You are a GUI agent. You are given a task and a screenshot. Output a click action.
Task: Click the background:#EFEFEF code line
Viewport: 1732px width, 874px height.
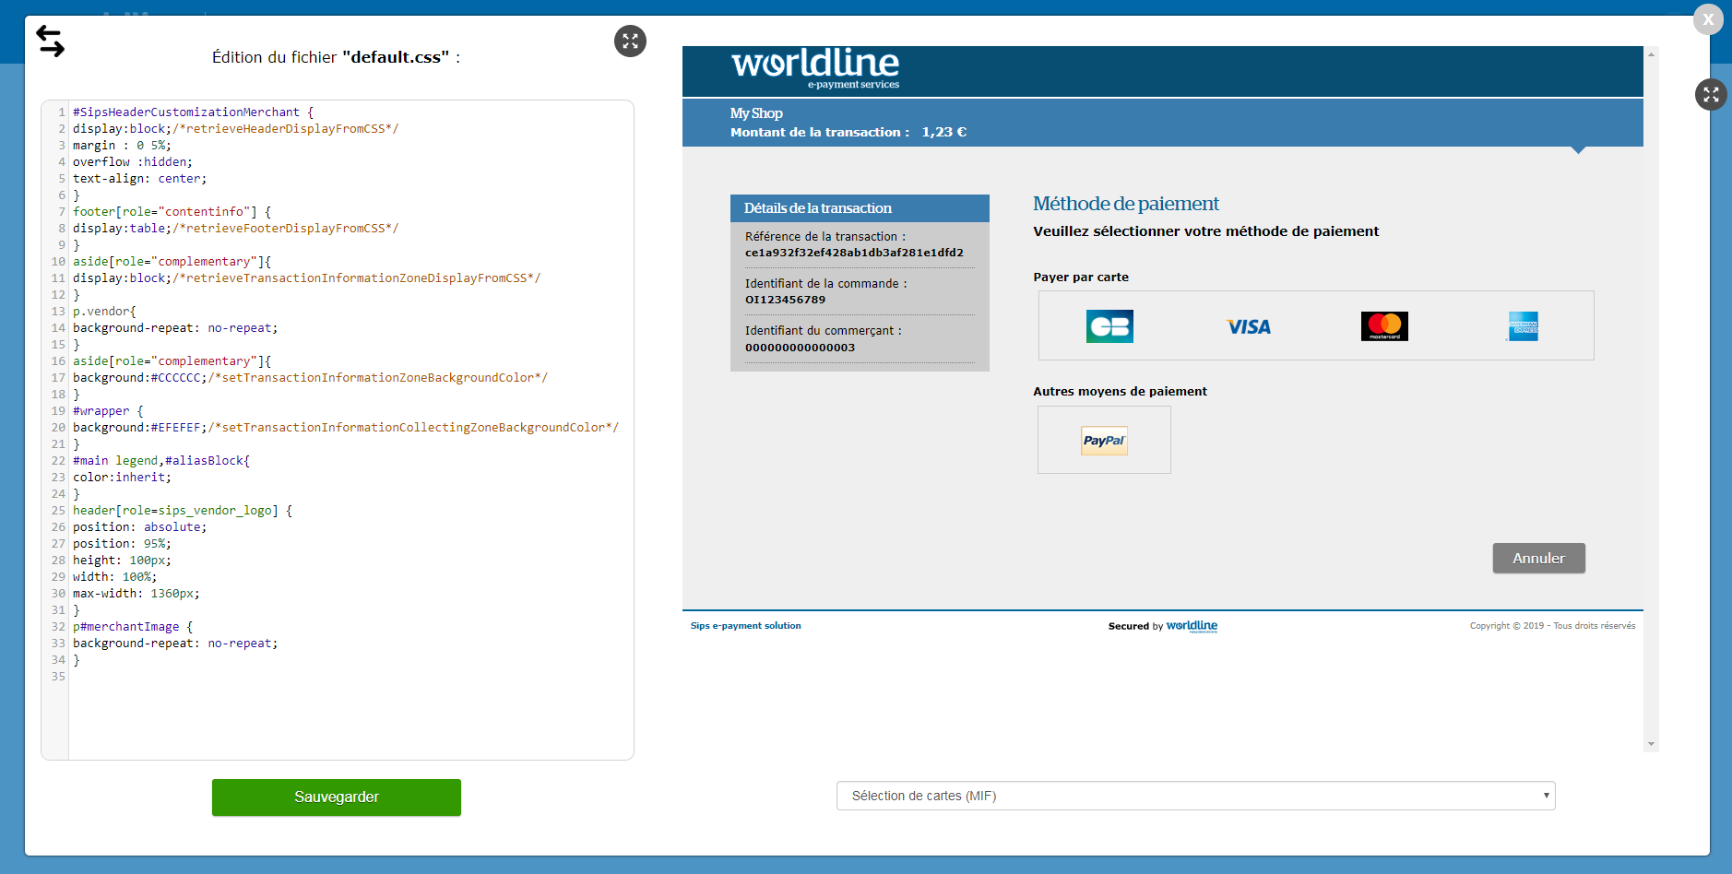coord(346,428)
